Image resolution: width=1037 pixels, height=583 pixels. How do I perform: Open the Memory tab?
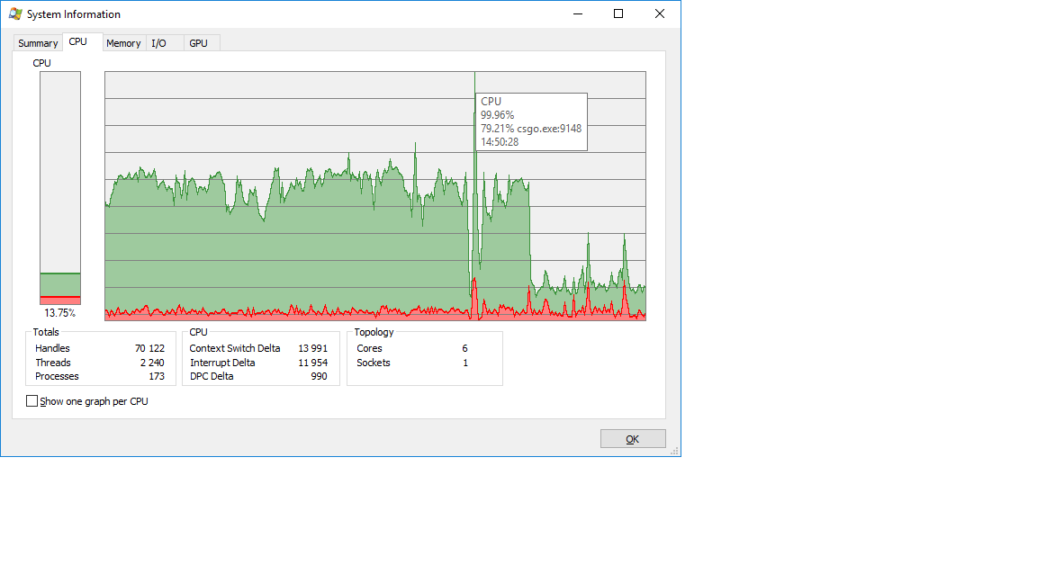click(123, 43)
